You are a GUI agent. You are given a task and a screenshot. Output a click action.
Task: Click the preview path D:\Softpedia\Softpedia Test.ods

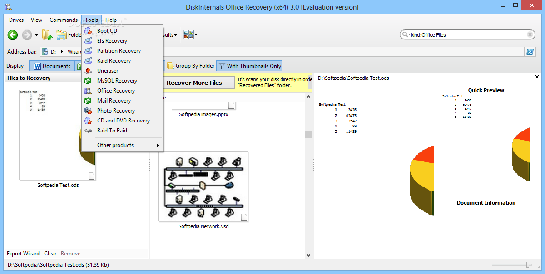353,78
